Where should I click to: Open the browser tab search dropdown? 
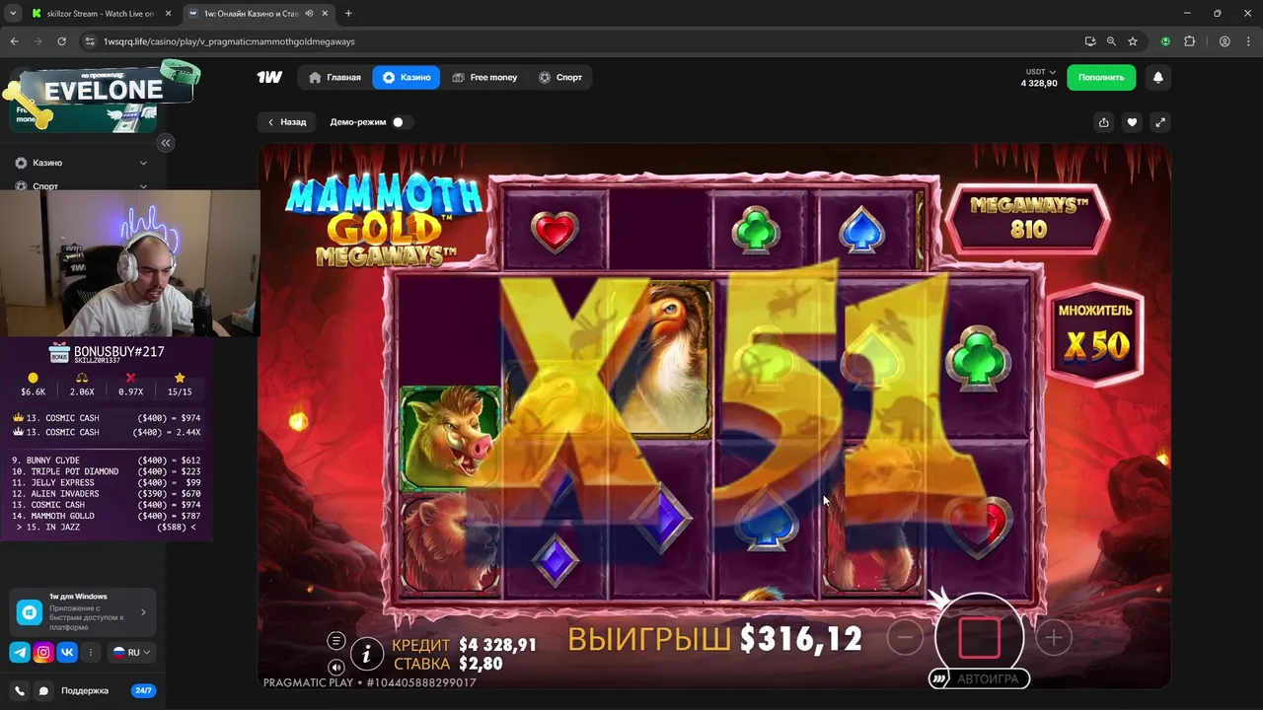[x=12, y=14]
